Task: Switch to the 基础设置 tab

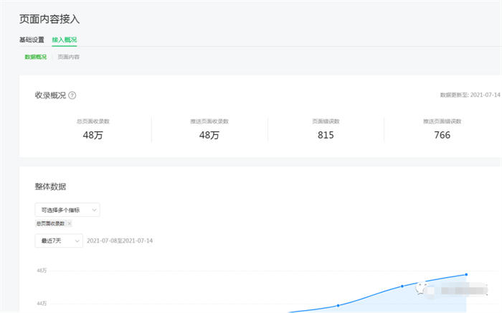Action: [32, 39]
